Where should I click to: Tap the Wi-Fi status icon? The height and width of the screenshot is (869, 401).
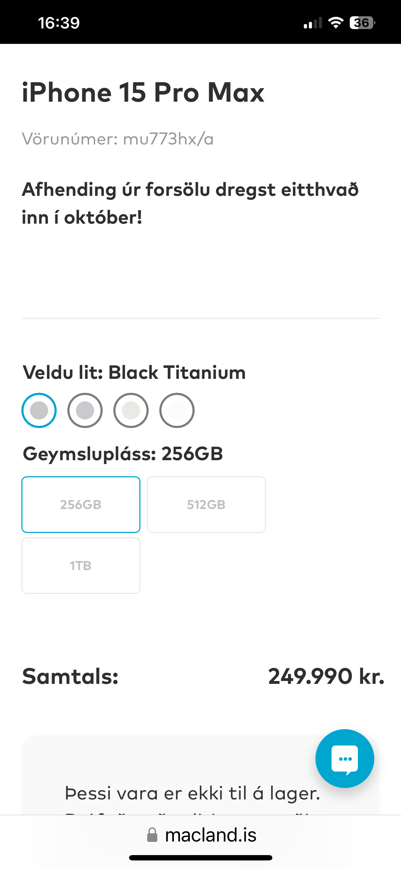(x=335, y=23)
